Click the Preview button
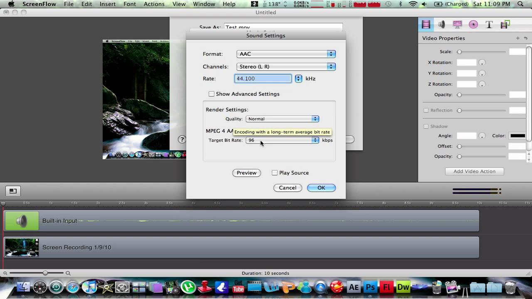This screenshot has height=299, width=532. (x=246, y=173)
